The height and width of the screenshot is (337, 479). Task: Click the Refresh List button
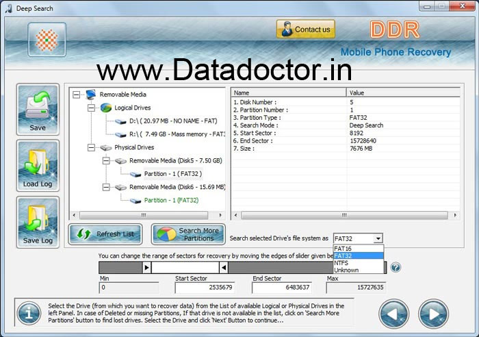pyautogui.click(x=105, y=234)
